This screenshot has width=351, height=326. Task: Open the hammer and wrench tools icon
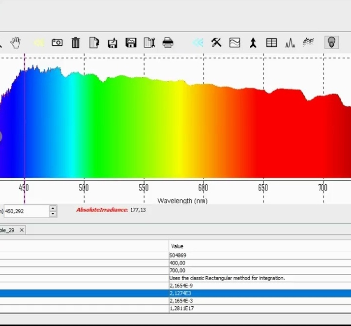click(x=216, y=43)
